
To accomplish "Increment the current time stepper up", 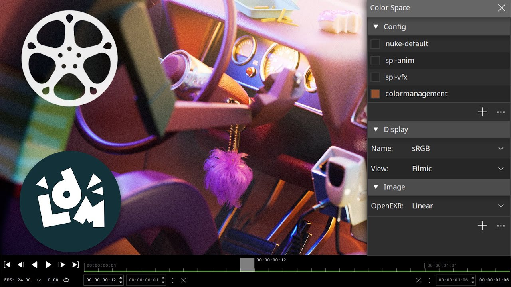I will (x=121, y=278).
